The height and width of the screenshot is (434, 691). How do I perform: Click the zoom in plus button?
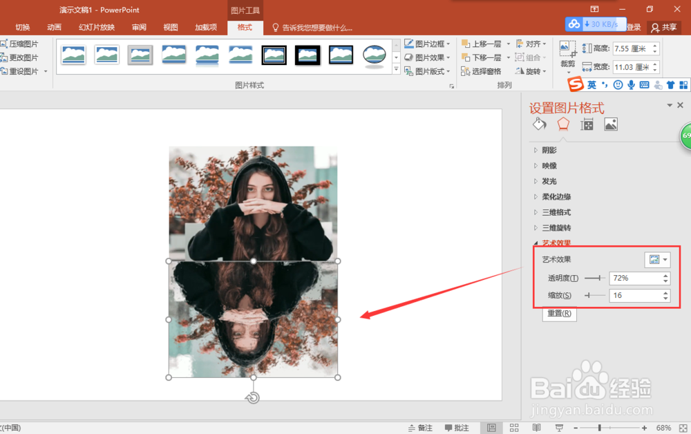coord(644,428)
